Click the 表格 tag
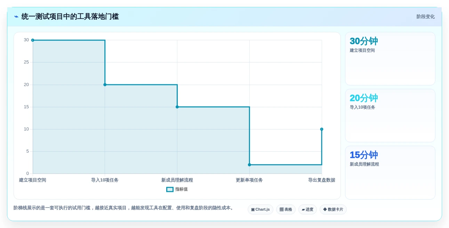449x228 pixels. click(x=286, y=210)
